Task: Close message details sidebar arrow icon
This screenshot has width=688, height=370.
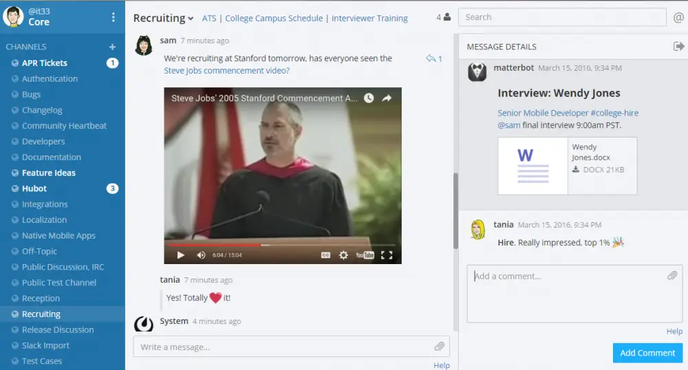Action: point(678,47)
